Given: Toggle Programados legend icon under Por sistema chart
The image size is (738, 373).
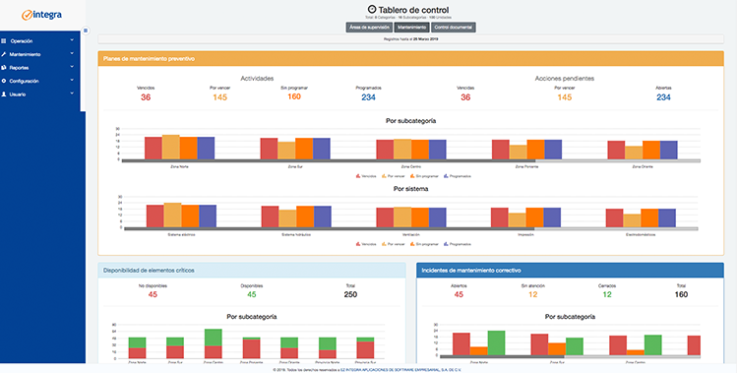Looking at the screenshot, I should coord(446,244).
